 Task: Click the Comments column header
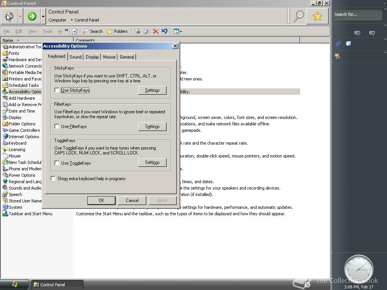tap(187, 40)
